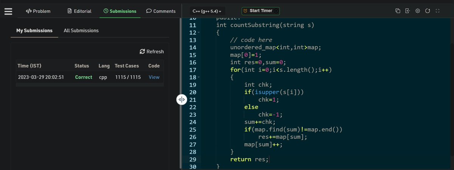
Task: Click the 1115 / 1115 test cases cell
Action: pyautogui.click(x=128, y=77)
